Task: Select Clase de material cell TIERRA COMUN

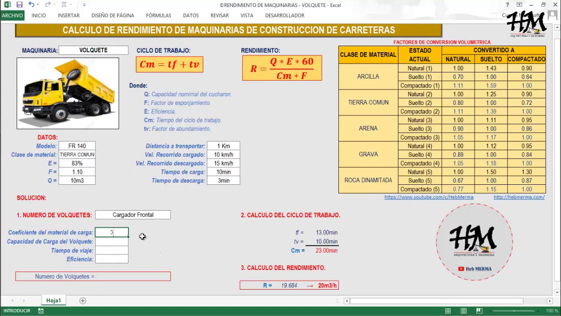Action: pyautogui.click(x=77, y=154)
